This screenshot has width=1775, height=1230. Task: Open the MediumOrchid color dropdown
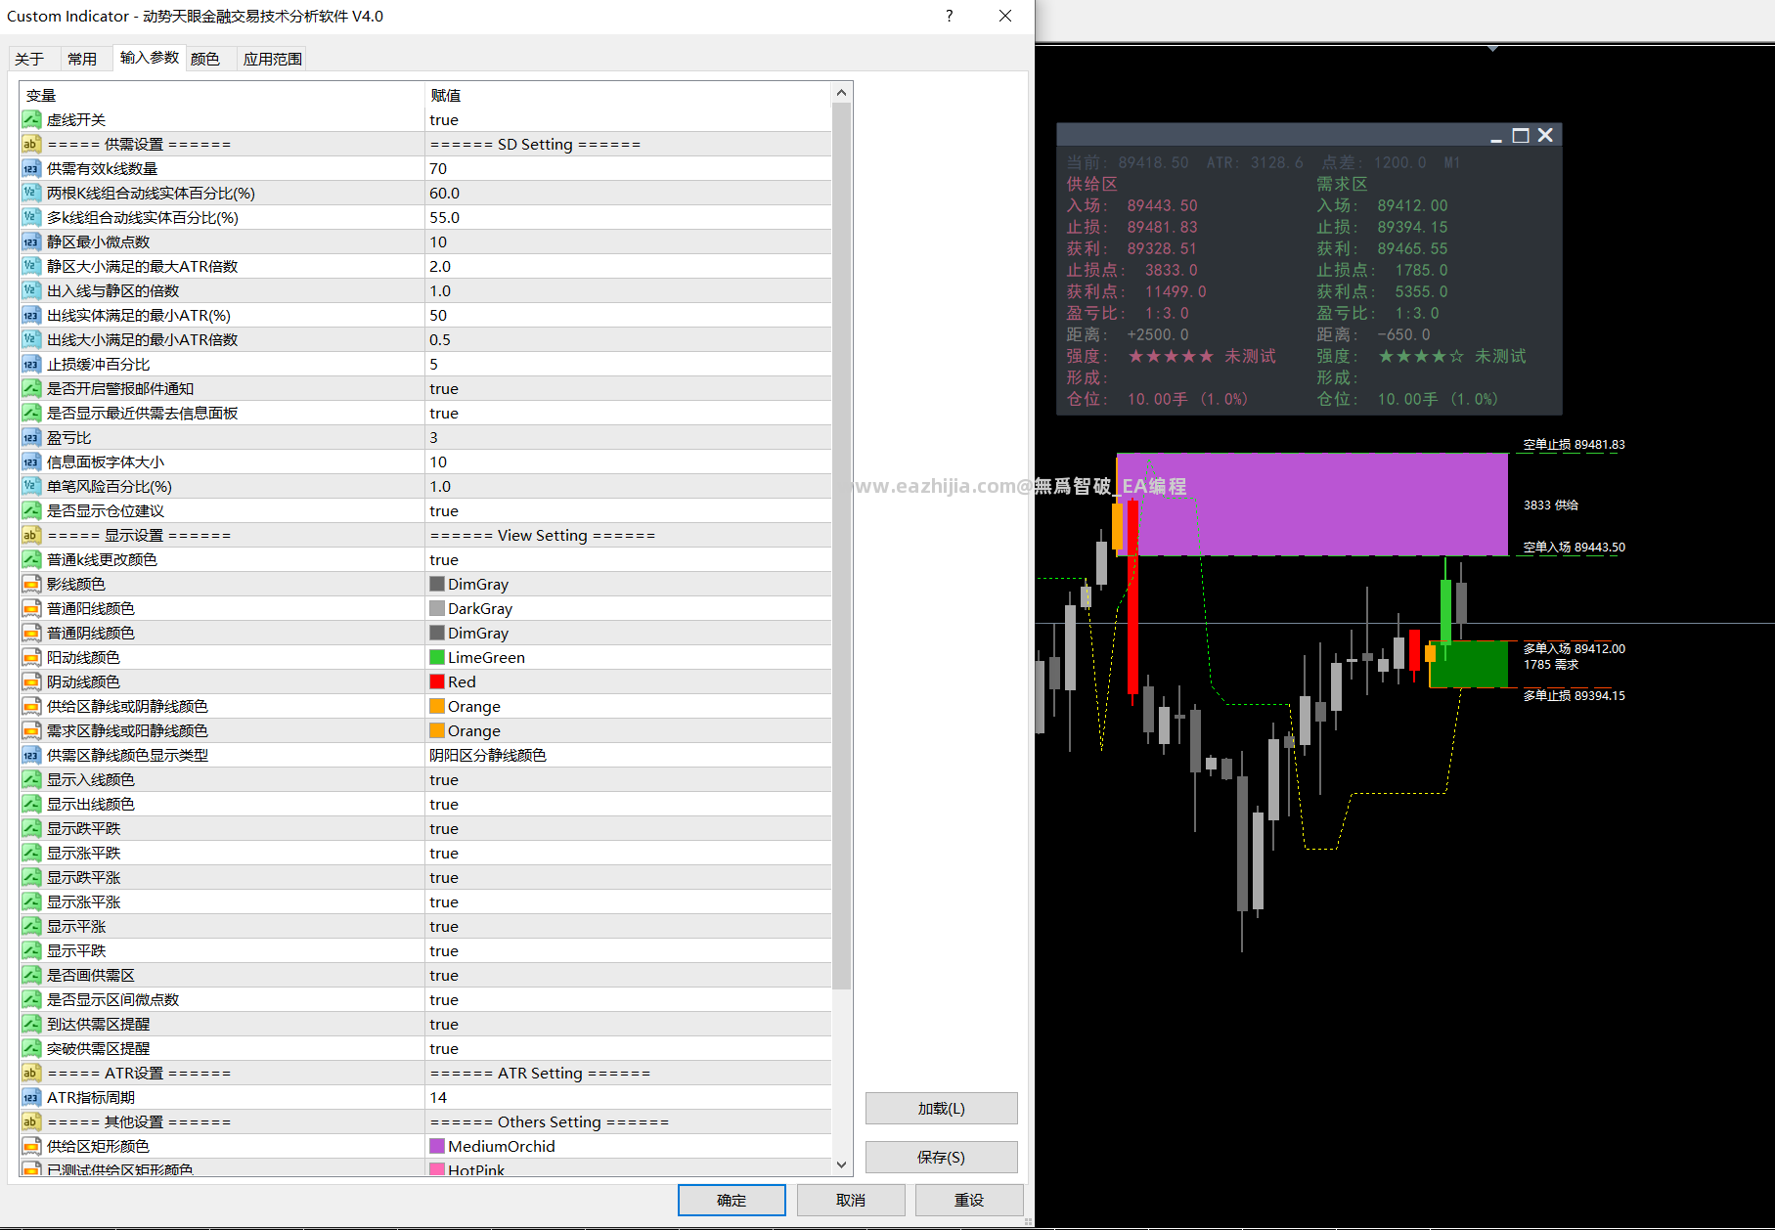(629, 1146)
